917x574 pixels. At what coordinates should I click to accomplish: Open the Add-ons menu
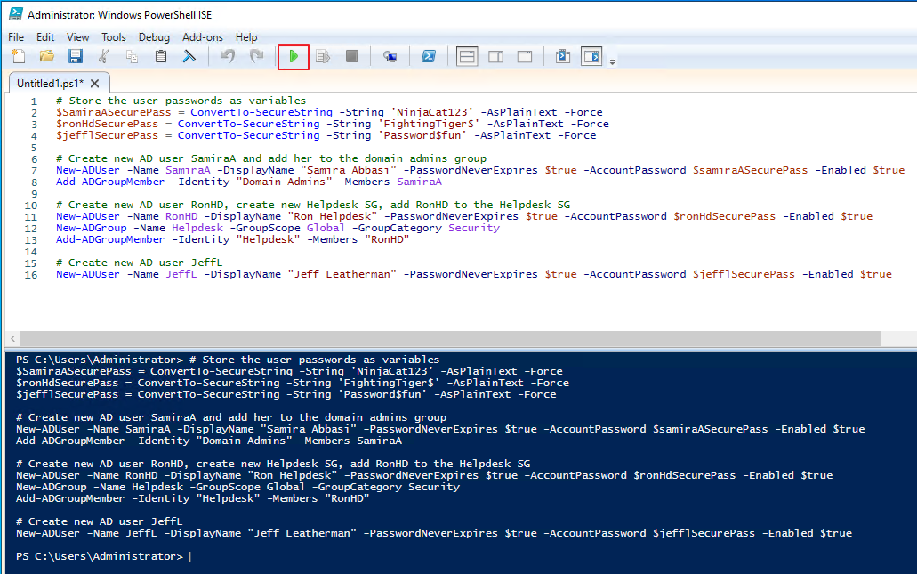point(203,37)
